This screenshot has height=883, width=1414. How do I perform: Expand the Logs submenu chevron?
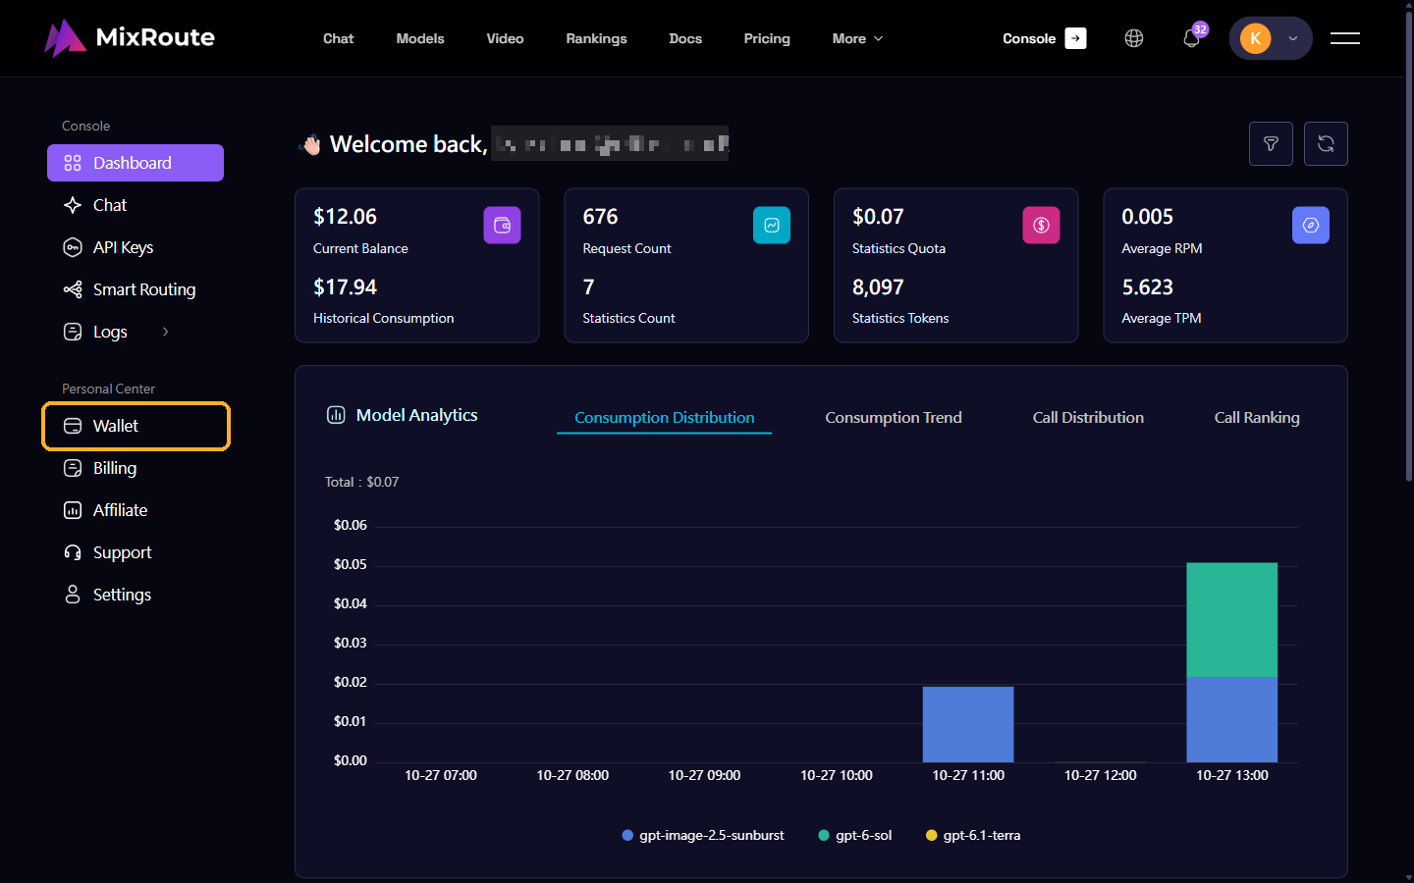pos(165,332)
